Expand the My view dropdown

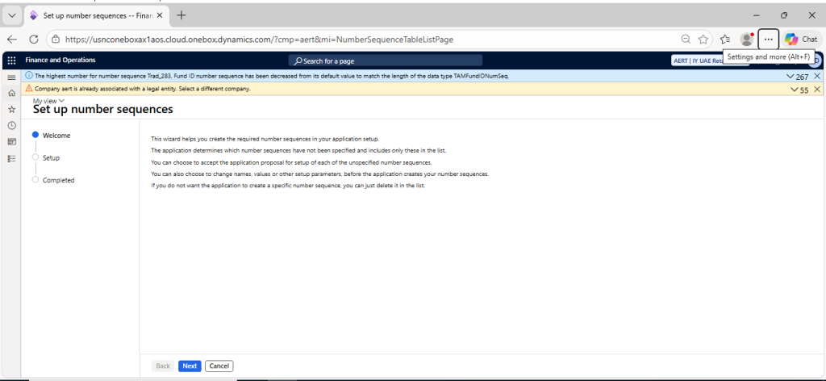click(x=48, y=101)
